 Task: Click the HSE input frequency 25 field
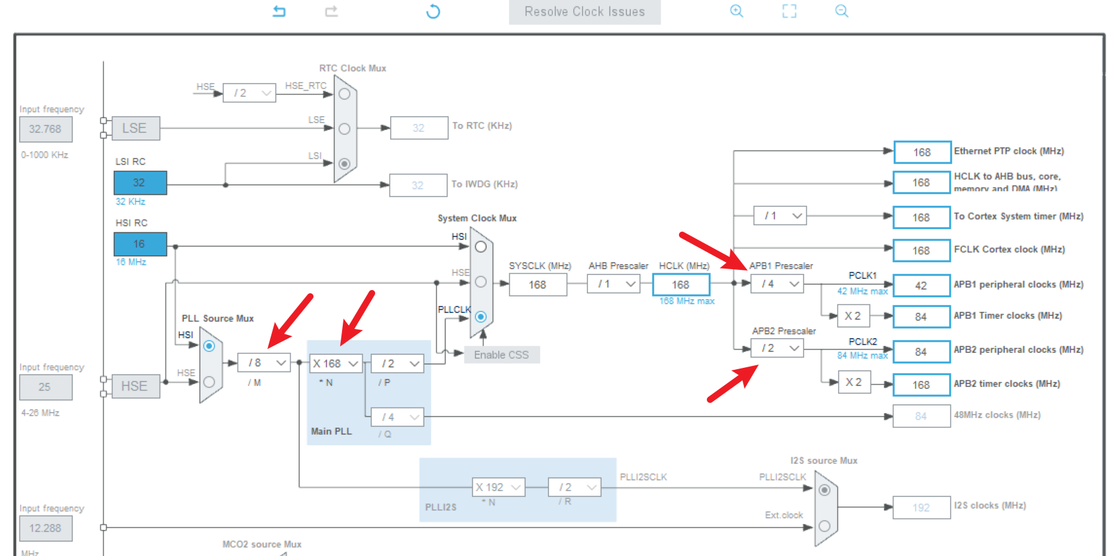(x=45, y=387)
